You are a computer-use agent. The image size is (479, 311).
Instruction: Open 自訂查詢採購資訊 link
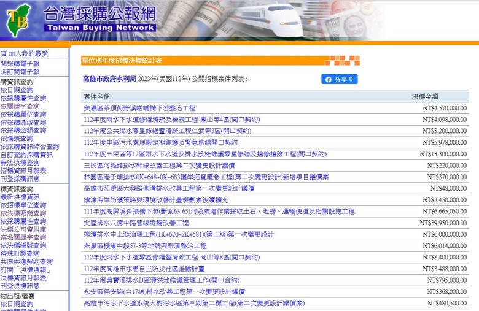(26, 155)
